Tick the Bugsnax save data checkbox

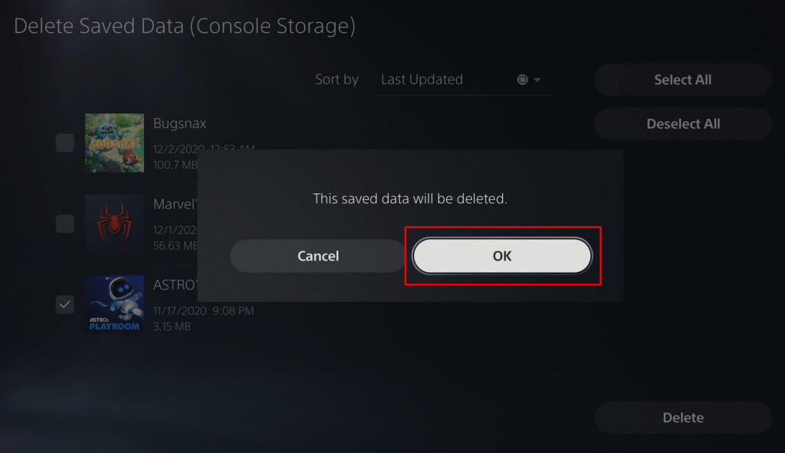[65, 143]
